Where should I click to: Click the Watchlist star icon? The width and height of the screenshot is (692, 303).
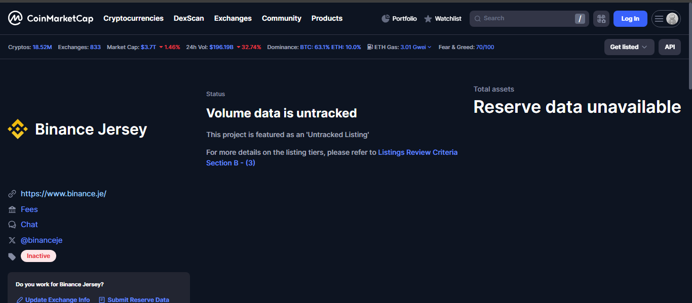point(428,19)
